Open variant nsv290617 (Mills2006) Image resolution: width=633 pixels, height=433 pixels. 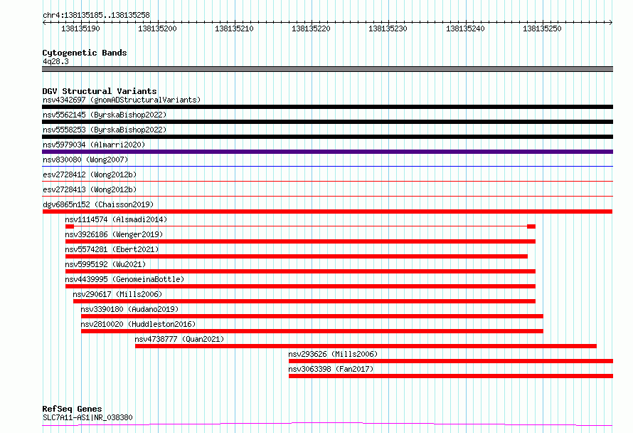click(117, 294)
